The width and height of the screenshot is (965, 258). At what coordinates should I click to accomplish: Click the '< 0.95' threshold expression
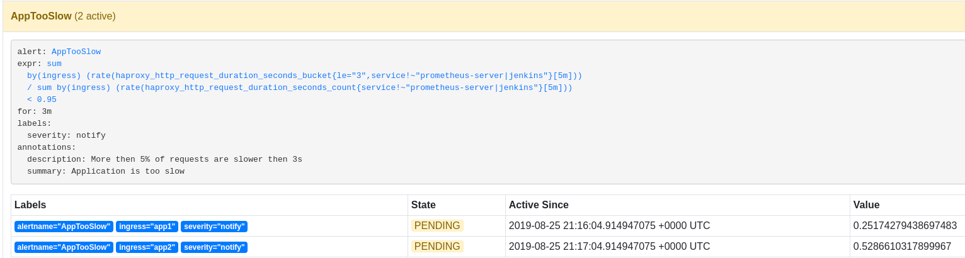tap(42, 99)
